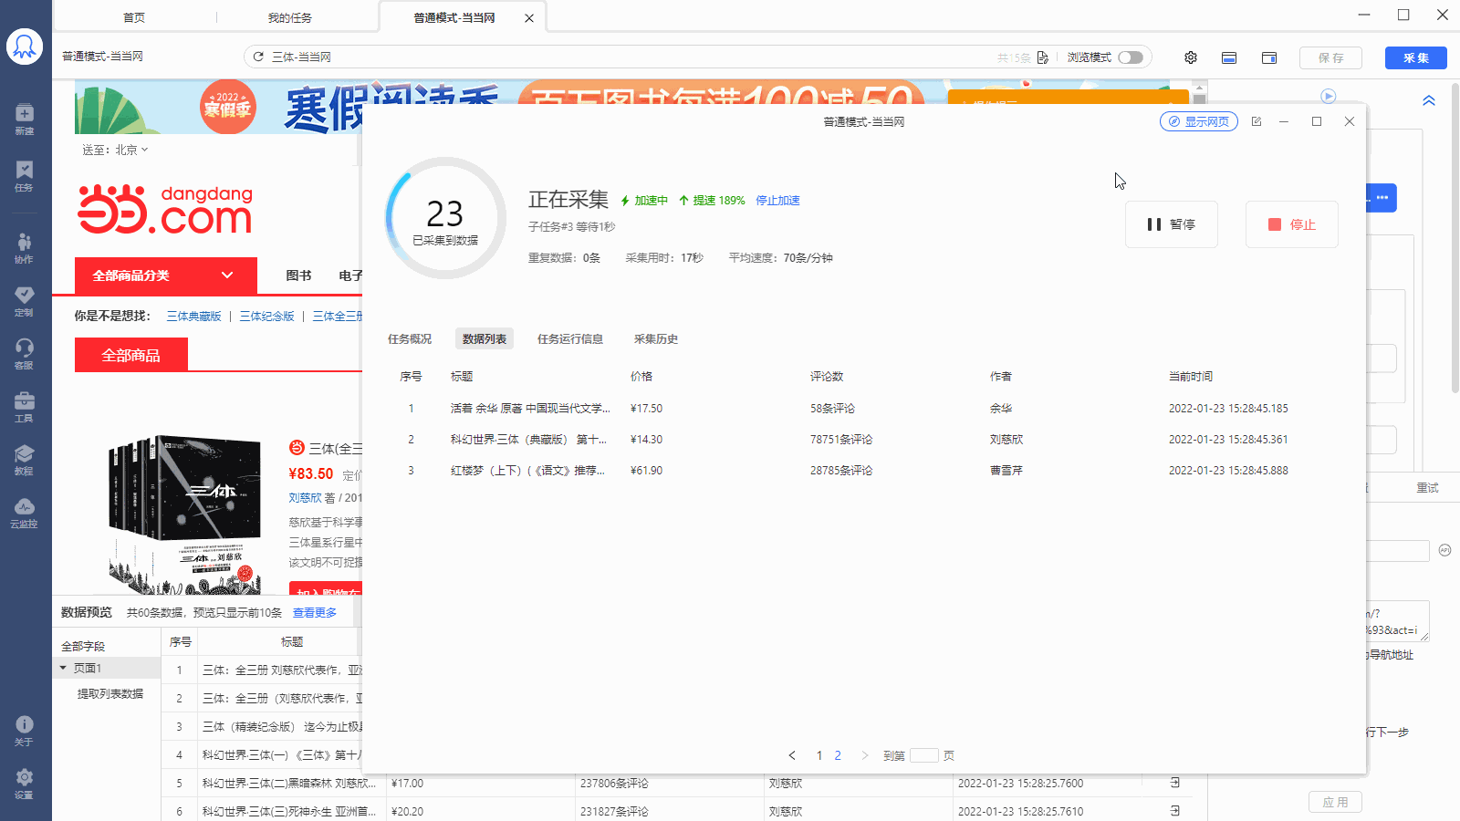The height and width of the screenshot is (821, 1460).
Task: Open the 任务 sidebar icon
Action: pyautogui.click(x=25, y=176)
